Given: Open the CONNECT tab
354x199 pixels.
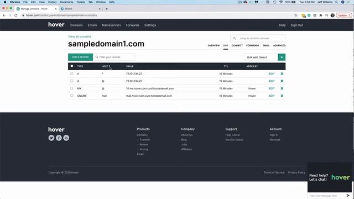Looking at the screenshot, I should coord(237,45).
